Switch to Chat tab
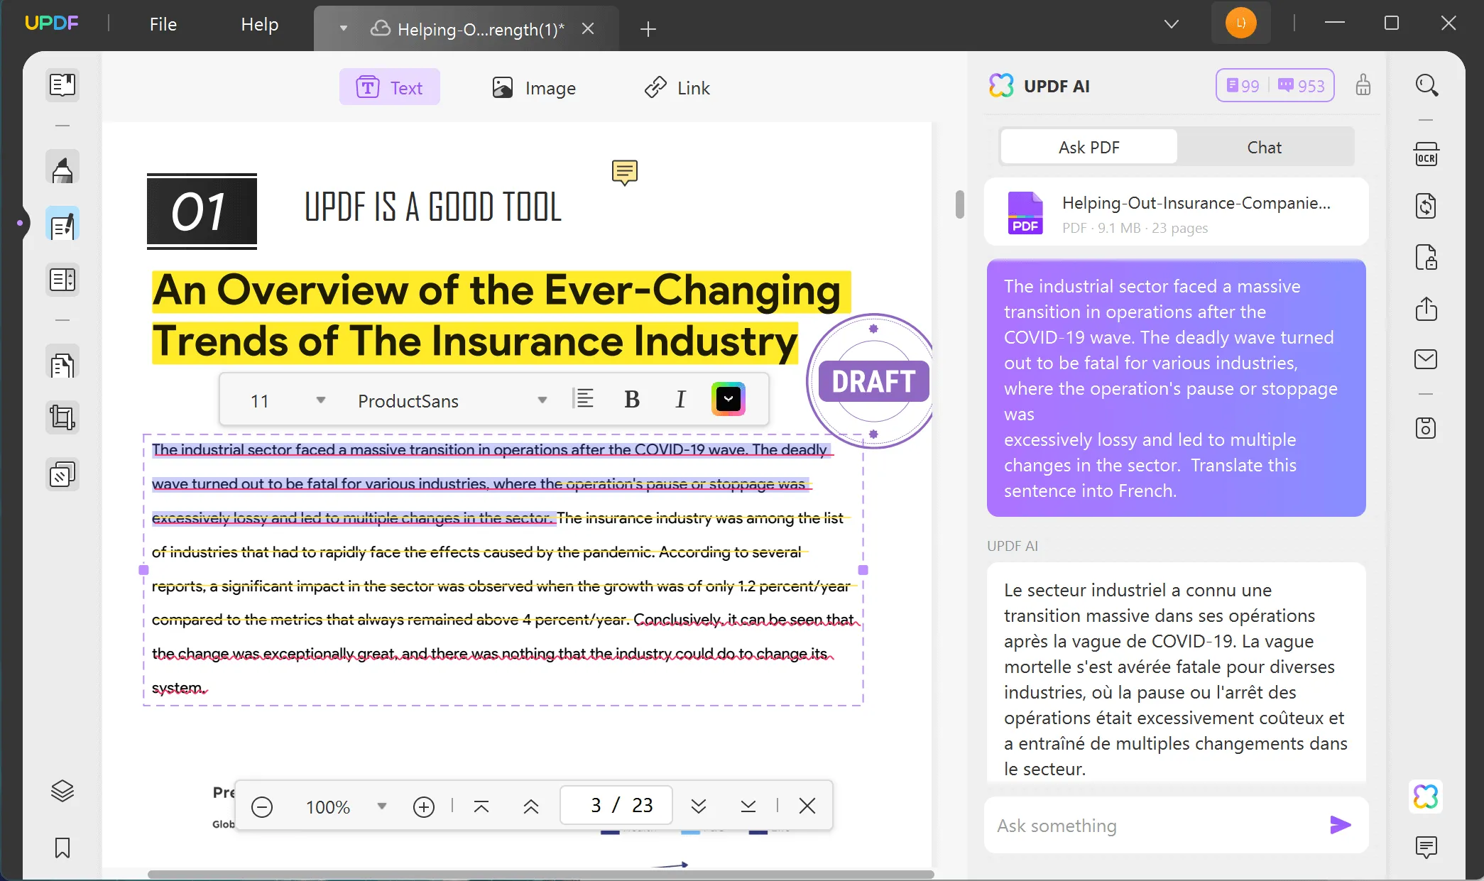 (x=1264, y=147)
